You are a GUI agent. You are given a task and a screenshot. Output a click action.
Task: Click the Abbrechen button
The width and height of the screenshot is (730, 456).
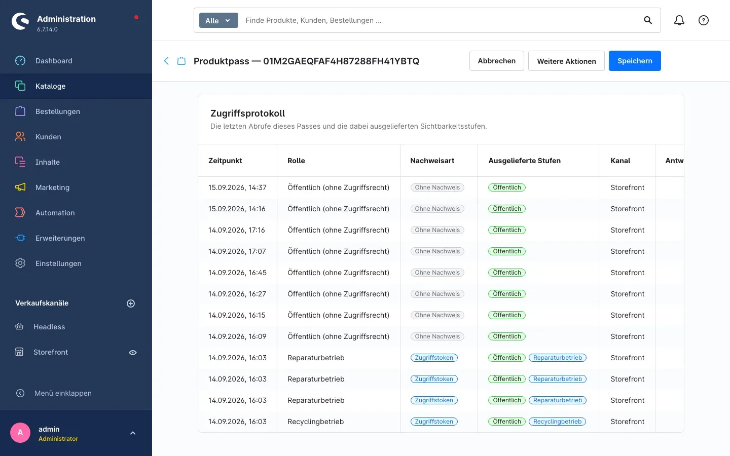496,61
